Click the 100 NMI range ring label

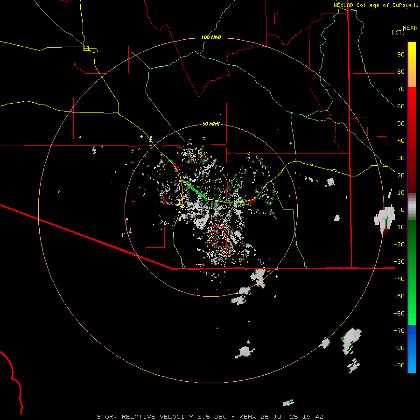click(211, 37)
